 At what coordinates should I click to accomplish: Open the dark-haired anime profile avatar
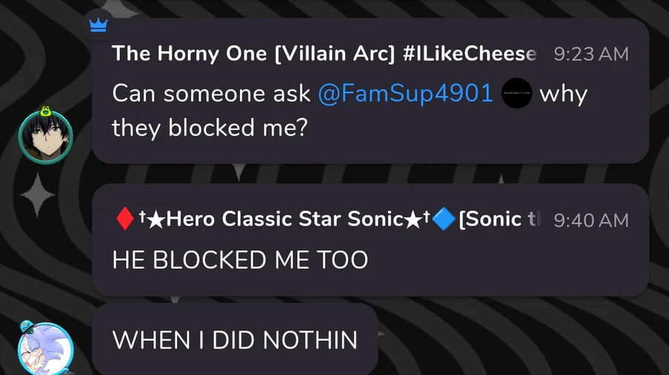coord(45,137)
